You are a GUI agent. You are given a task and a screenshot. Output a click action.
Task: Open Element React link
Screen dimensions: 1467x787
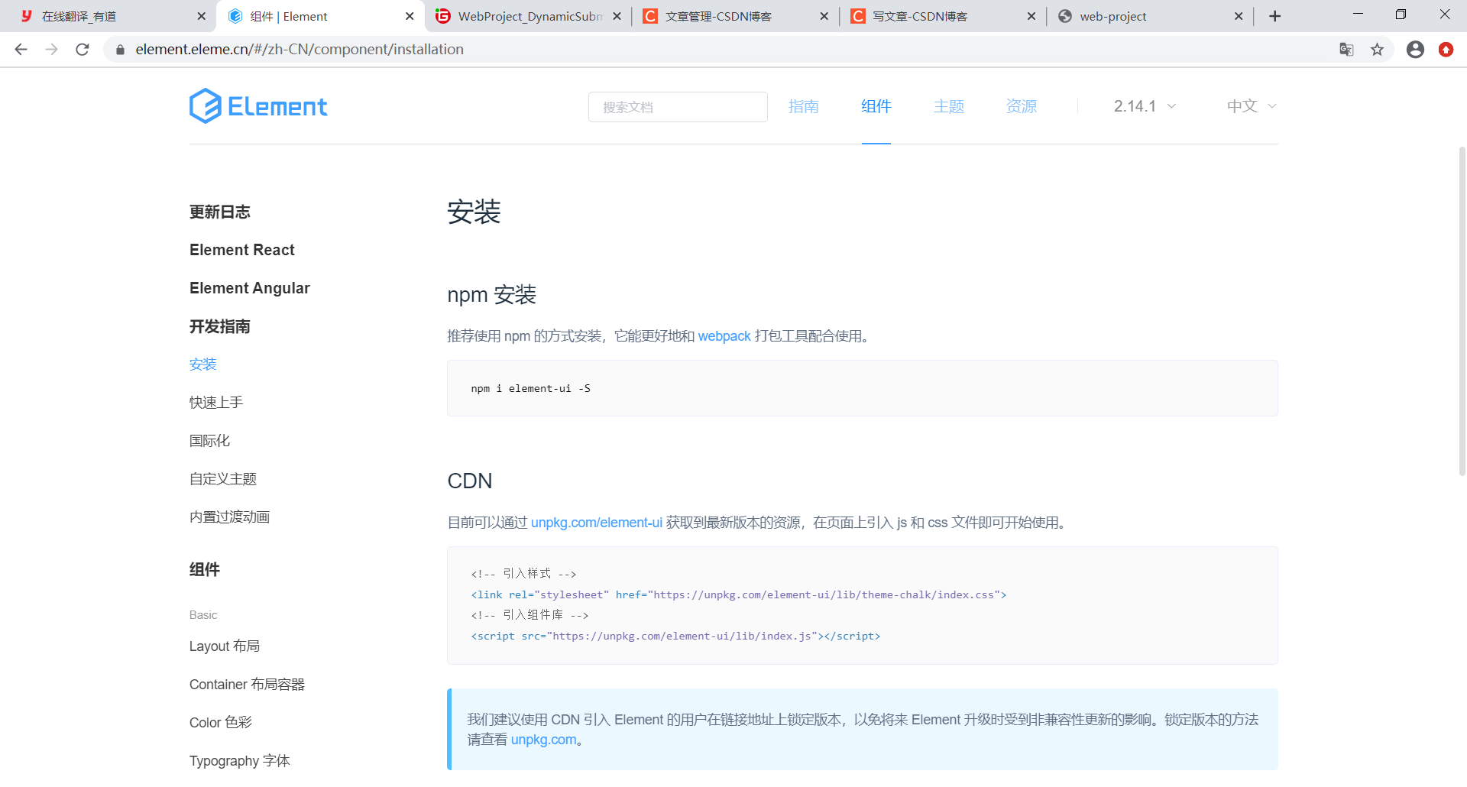click(242, 250)
